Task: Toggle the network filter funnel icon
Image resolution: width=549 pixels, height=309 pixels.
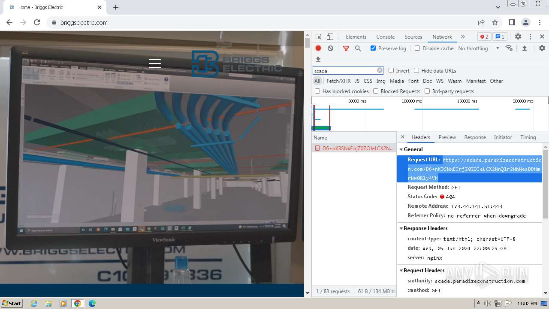Action: point(346,48)
